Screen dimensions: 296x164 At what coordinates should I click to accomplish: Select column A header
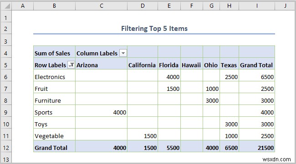[x=23, y=6]
